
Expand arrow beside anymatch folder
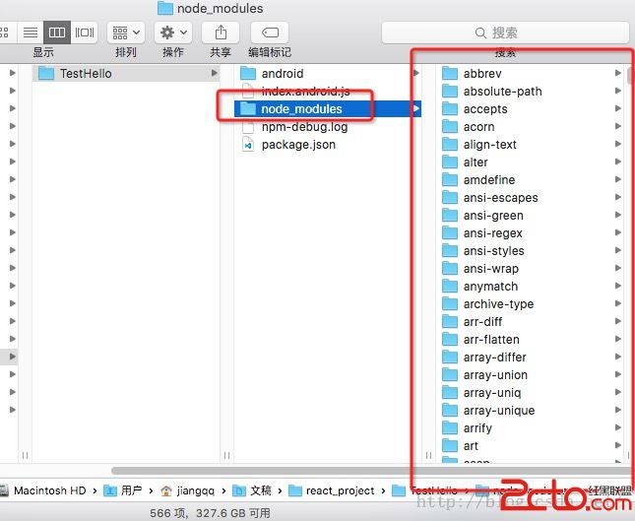pos(618,287)
